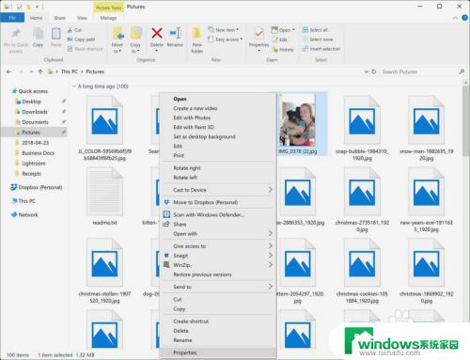The height and width of the screenshot is (360, 470).
Task: Click the New folder icon
Action: pos(196,34)
